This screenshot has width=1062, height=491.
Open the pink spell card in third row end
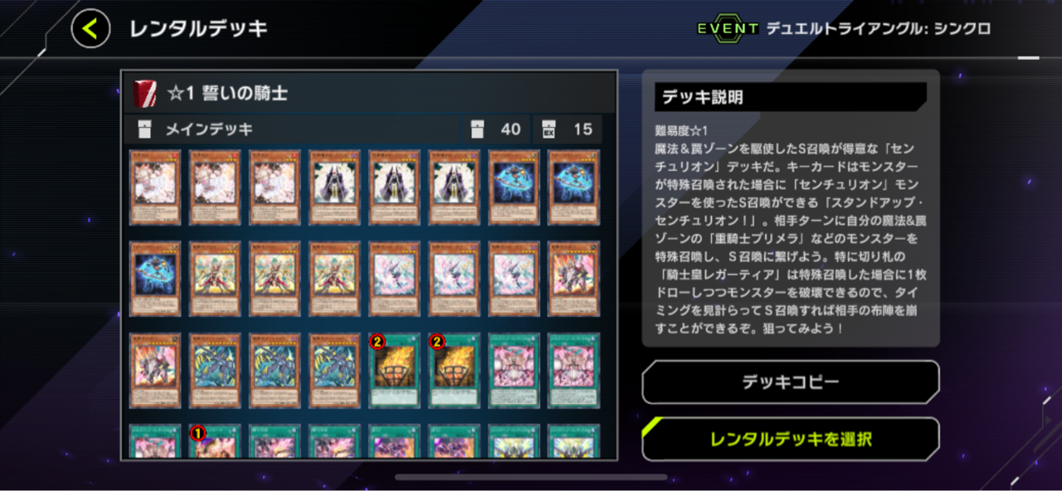573,370
